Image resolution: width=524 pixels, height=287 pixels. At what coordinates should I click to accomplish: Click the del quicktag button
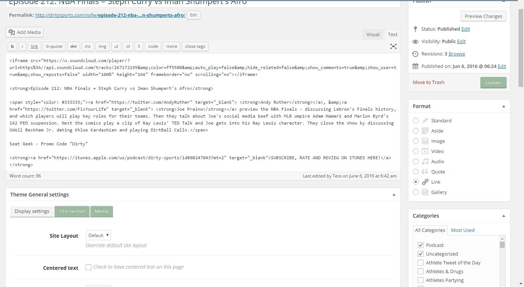(x=73, y=46)
